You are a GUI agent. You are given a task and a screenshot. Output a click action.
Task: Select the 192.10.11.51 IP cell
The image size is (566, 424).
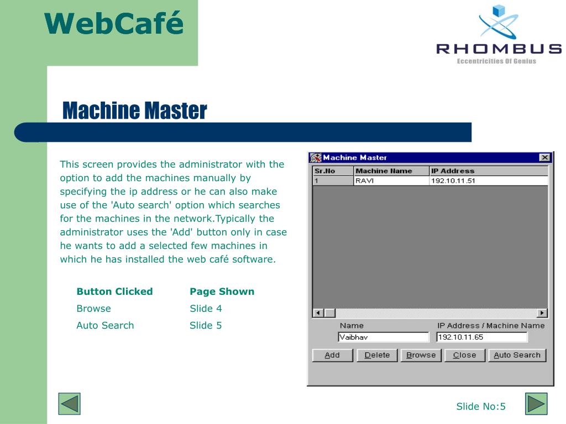(x=489, y=181)
